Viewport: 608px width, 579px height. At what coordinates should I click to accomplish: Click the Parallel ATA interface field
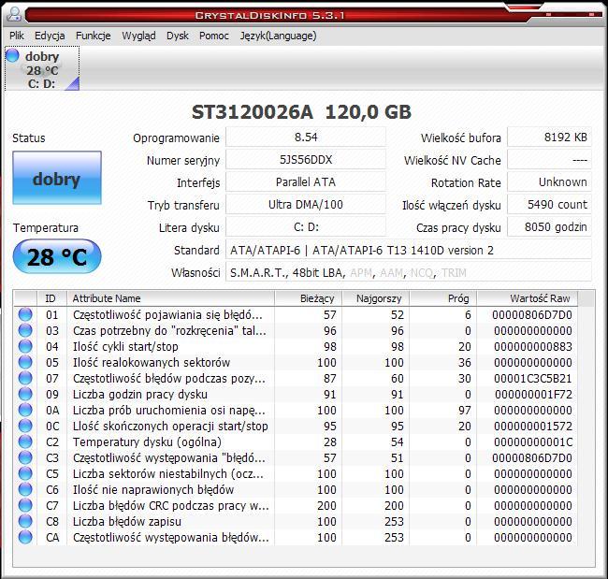[306, 181]
